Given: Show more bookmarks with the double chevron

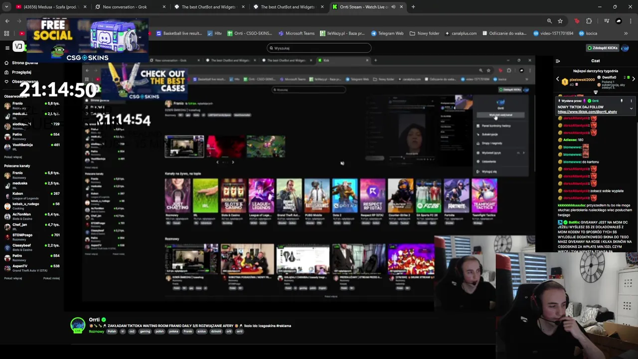Looking at the screenshot, I should pyautogui.click(x=626, y=33).
